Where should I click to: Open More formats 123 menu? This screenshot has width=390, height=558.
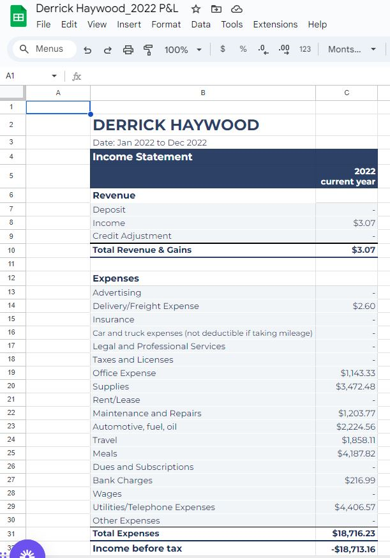(x=305, y=49)
